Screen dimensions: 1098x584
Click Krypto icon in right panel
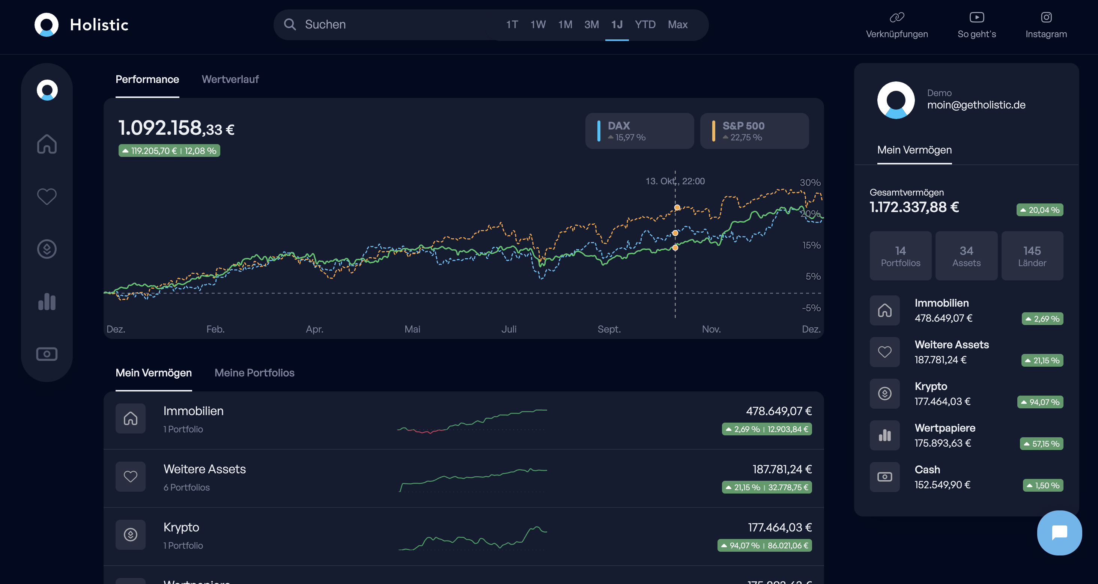coord(884,393)
